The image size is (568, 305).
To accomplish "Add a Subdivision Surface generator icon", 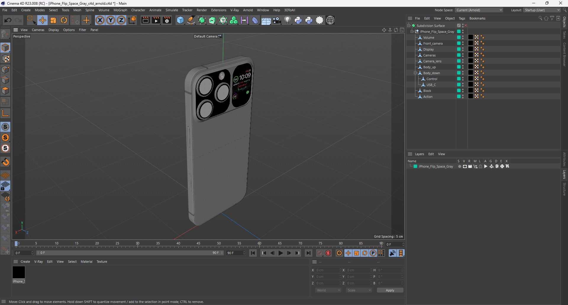I will coord(202,20).
